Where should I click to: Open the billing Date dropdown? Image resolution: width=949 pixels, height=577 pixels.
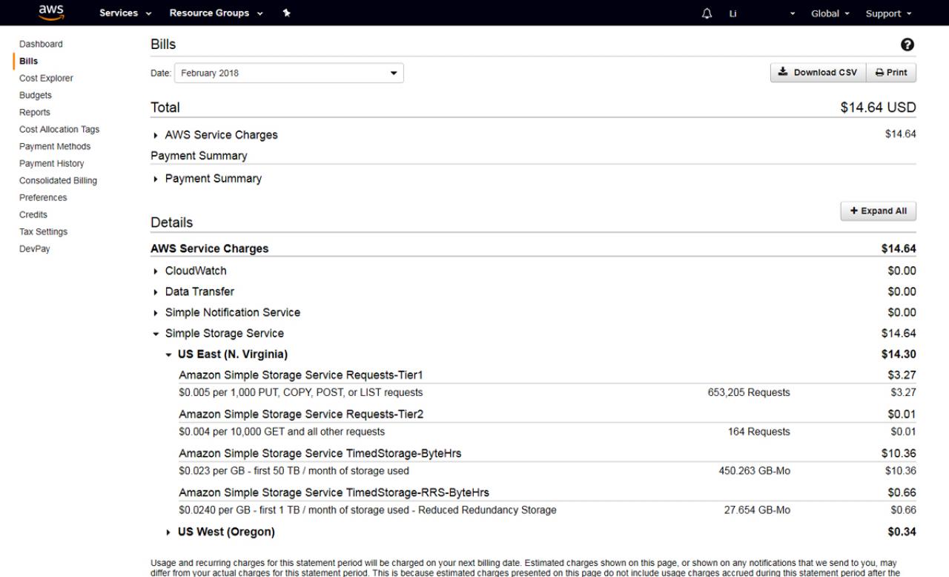click(x=288, y=73)
